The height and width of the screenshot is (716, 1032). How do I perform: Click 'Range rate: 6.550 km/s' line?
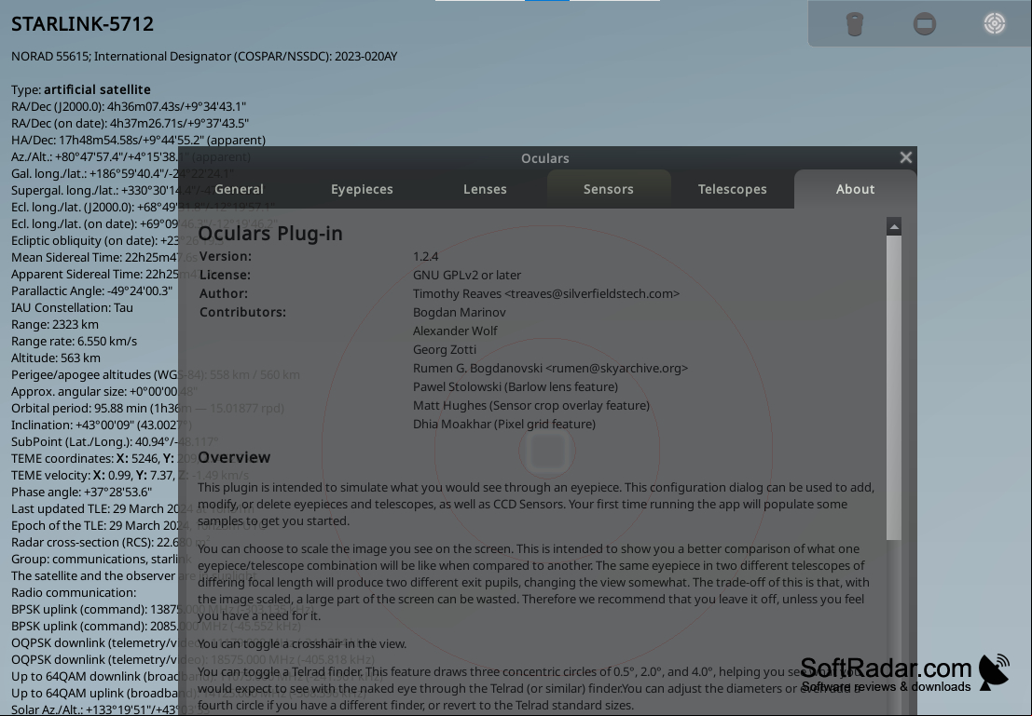(74, 341)
